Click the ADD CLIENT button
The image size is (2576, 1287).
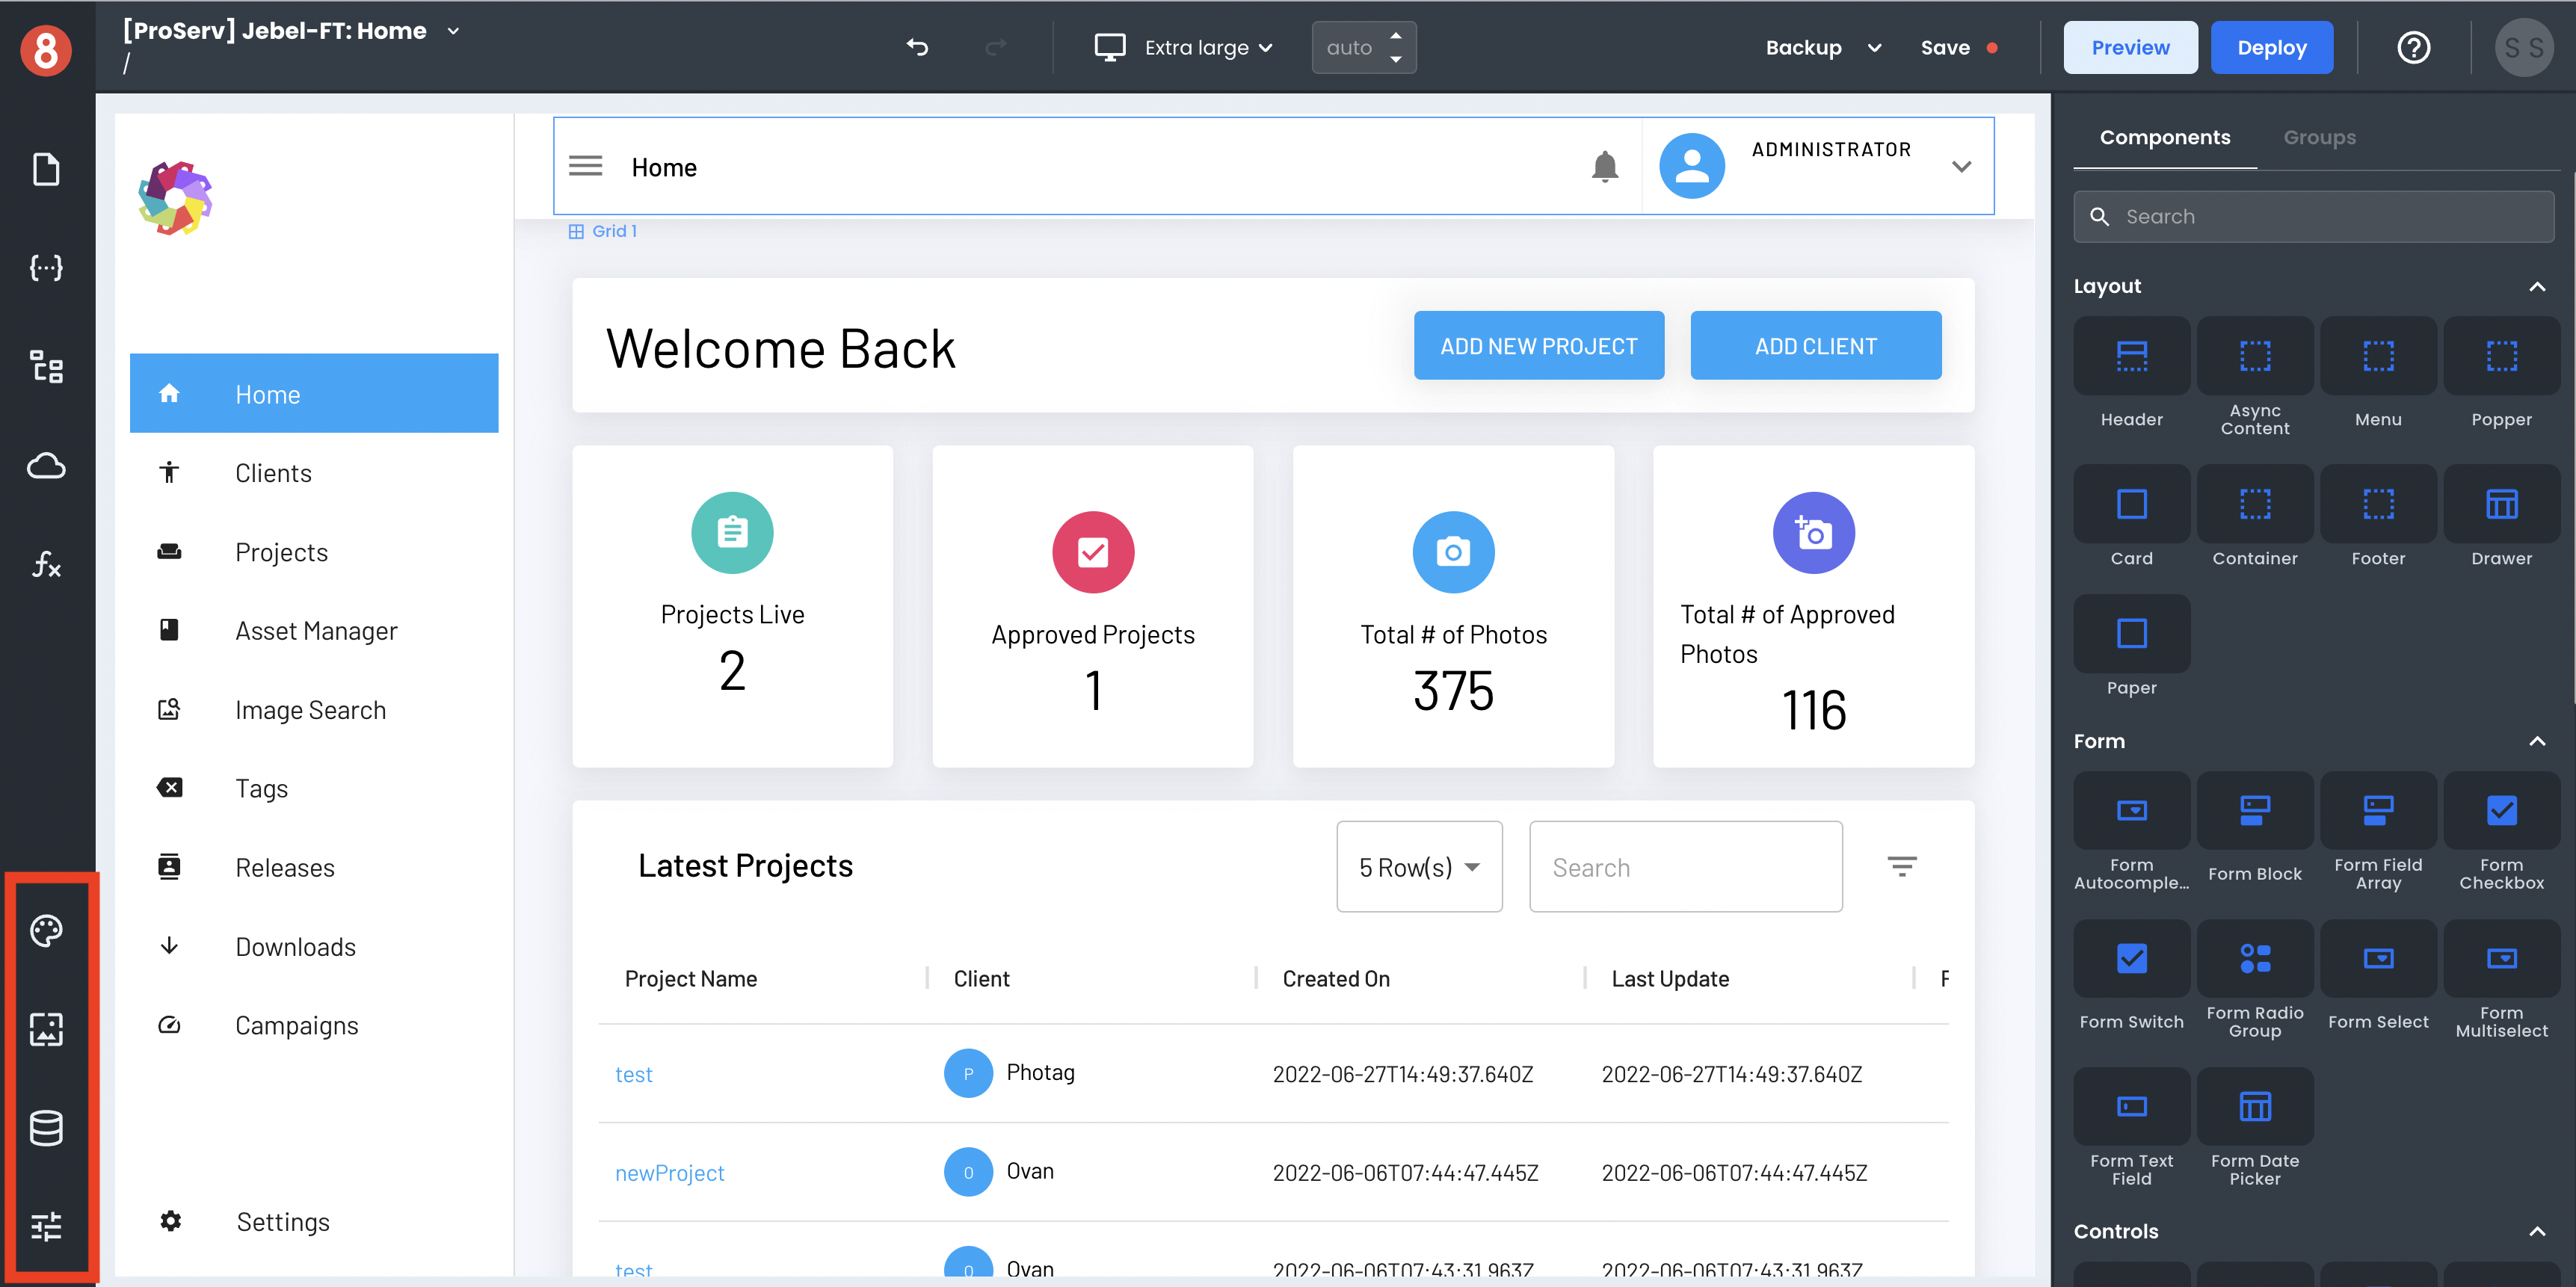click(x=1811, y=345)
